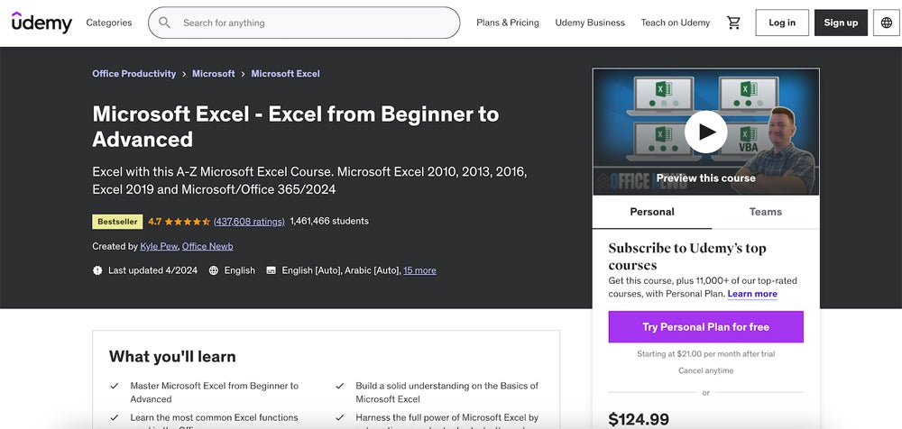Open the Microsoft breadcrumb link
902x429 pixels.
(x=214, y=74)
